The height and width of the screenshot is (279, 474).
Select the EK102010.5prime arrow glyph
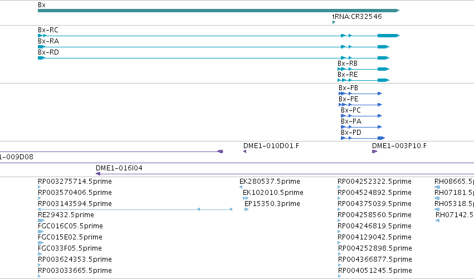pos(246,198)
